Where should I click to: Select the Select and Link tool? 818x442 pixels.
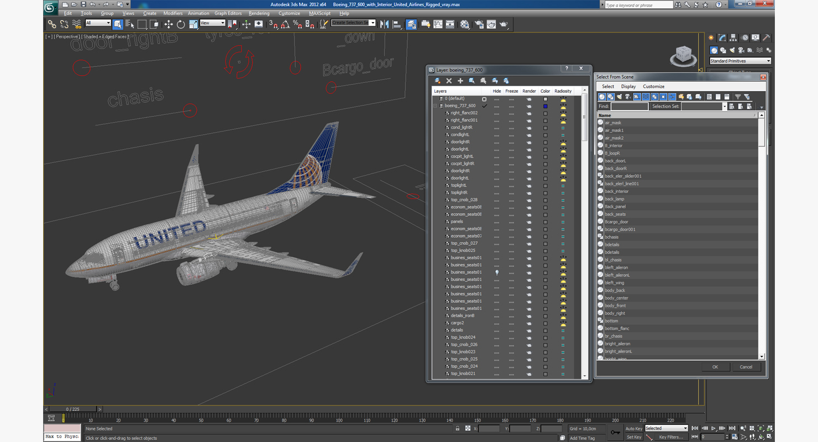(x=51, y=24)
